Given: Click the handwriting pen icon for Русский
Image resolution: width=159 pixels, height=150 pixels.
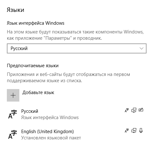Looking at the screenshot, I should [141, 110].
